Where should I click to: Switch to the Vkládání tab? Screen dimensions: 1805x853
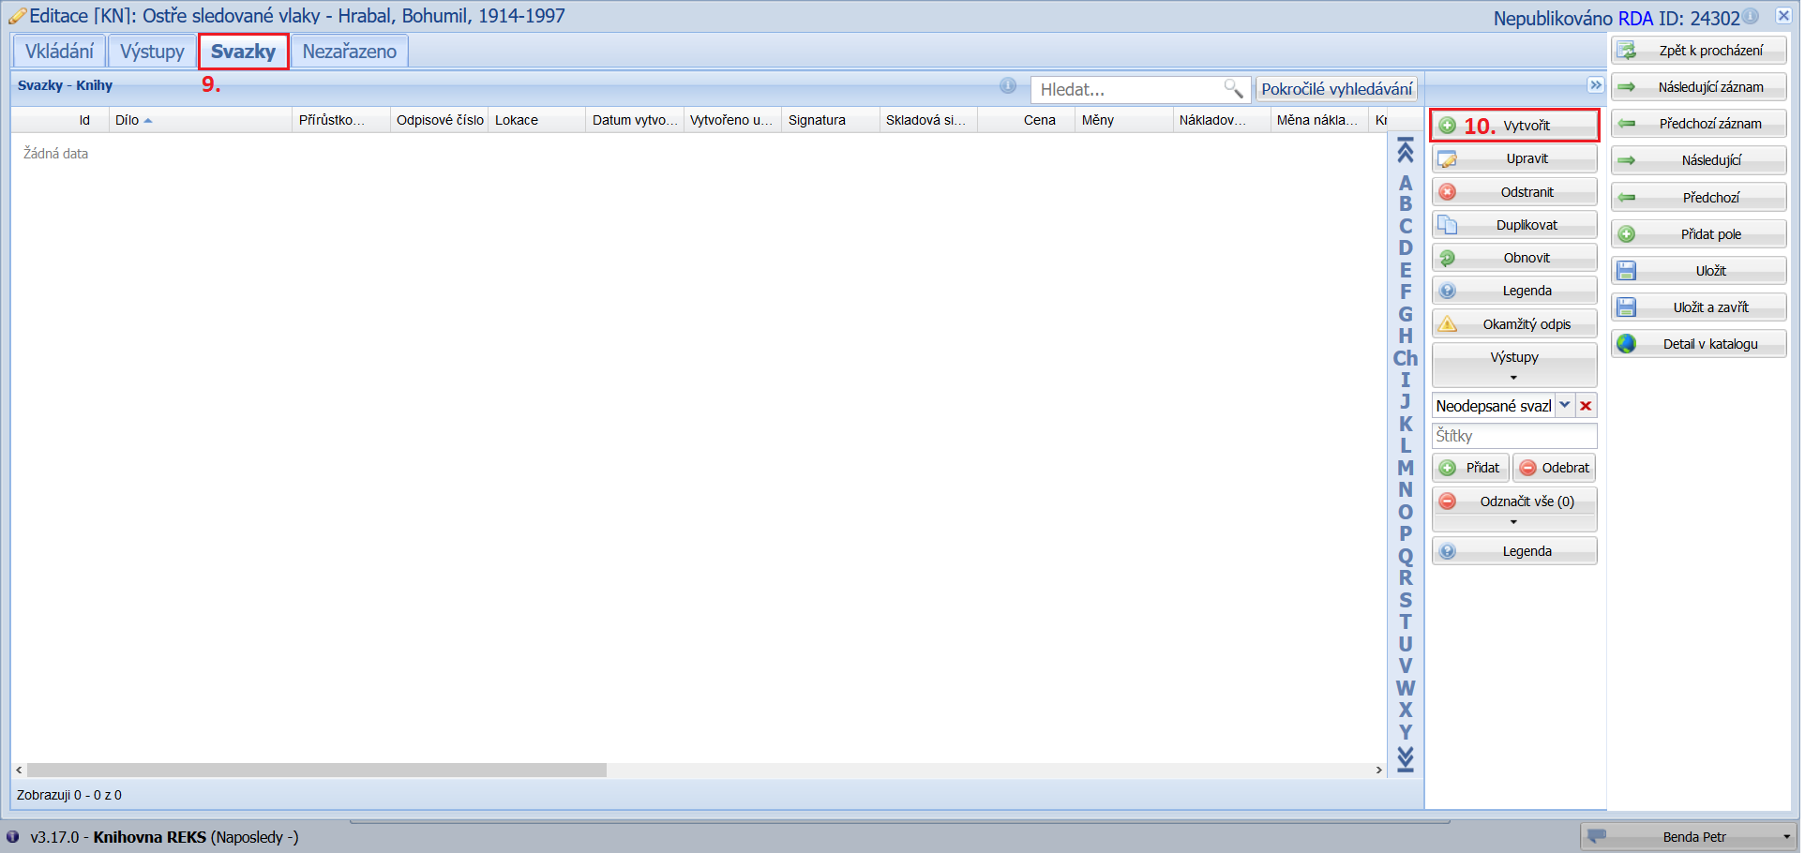pos(59,52)
